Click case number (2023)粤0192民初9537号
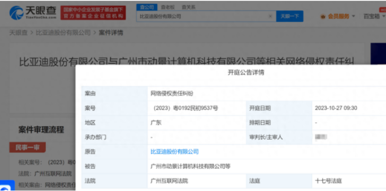This screenshot has height=191, width=386. (185, 108)
